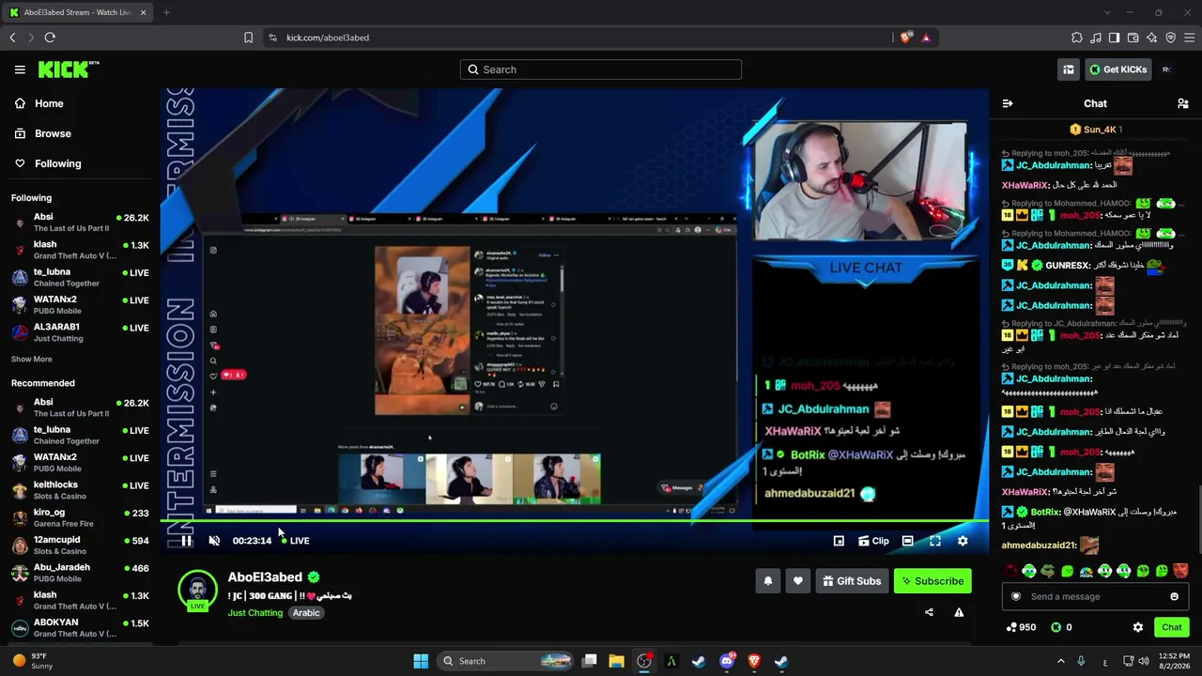
Task: Select the Arabic language tag
Action: 306,613
